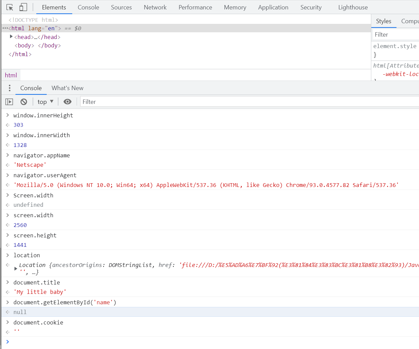This screenshot has width=419, height=349.
Task: Select the html breadcrumb item
Action: 11,75
